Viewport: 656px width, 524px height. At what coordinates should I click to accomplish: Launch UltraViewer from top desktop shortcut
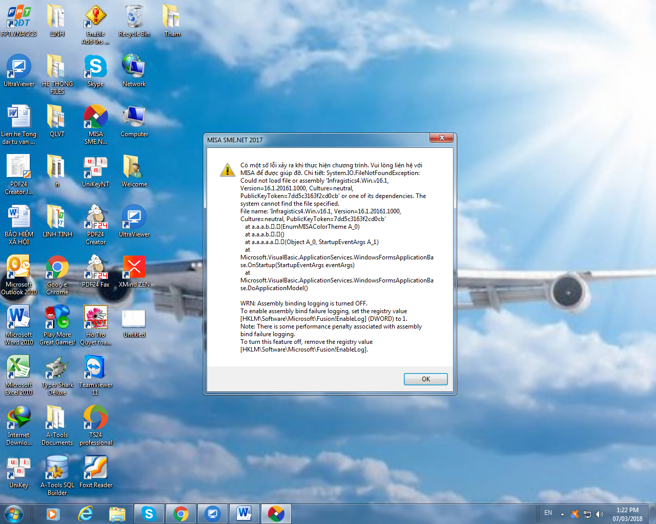pos(19,71)
